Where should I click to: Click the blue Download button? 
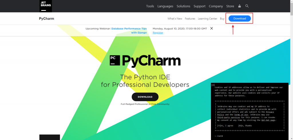239,19
